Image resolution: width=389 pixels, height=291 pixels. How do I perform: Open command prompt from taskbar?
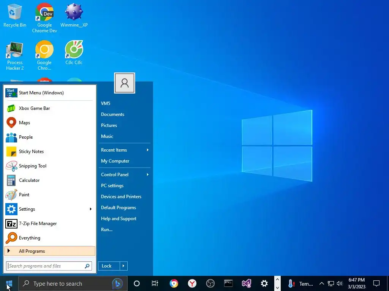tap(228, 283)
